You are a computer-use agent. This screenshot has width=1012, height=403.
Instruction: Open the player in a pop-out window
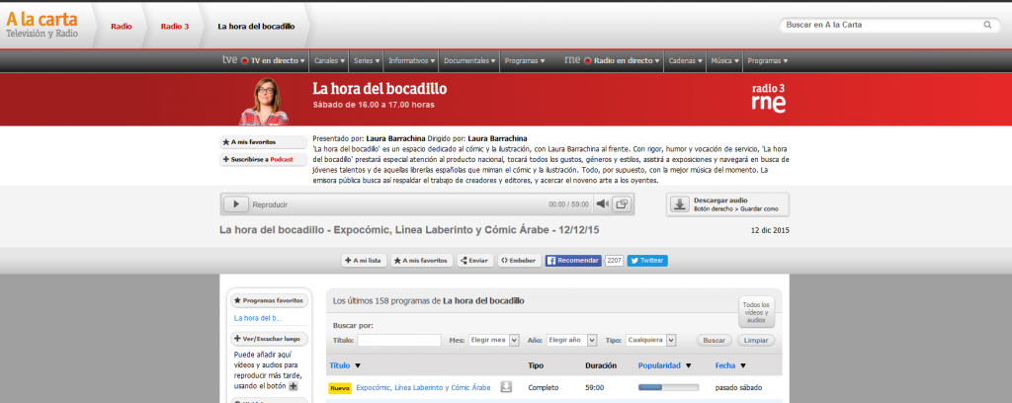pos(623,204)
